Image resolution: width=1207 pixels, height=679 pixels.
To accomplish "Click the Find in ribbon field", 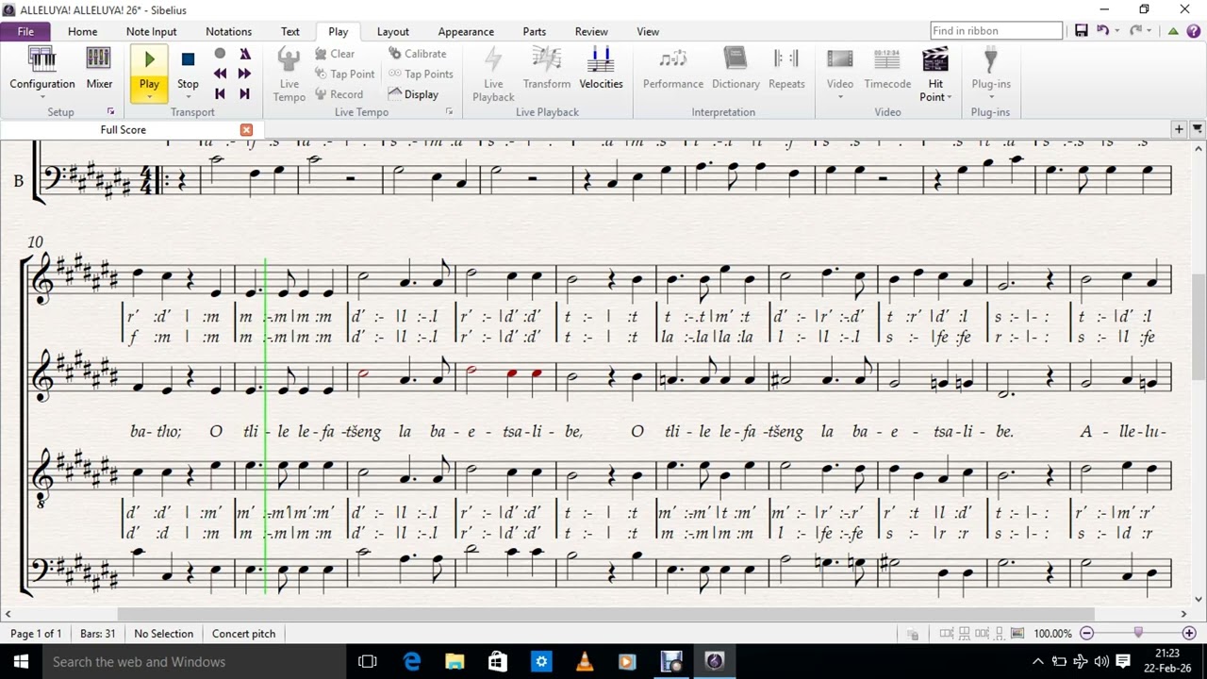I will click(x=996, y=31).
